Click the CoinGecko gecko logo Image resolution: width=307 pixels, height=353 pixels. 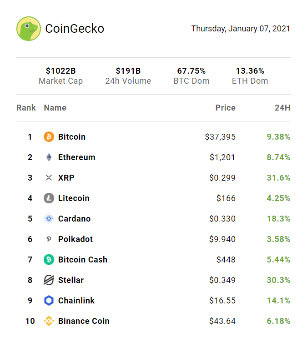[x=29, y=29]
